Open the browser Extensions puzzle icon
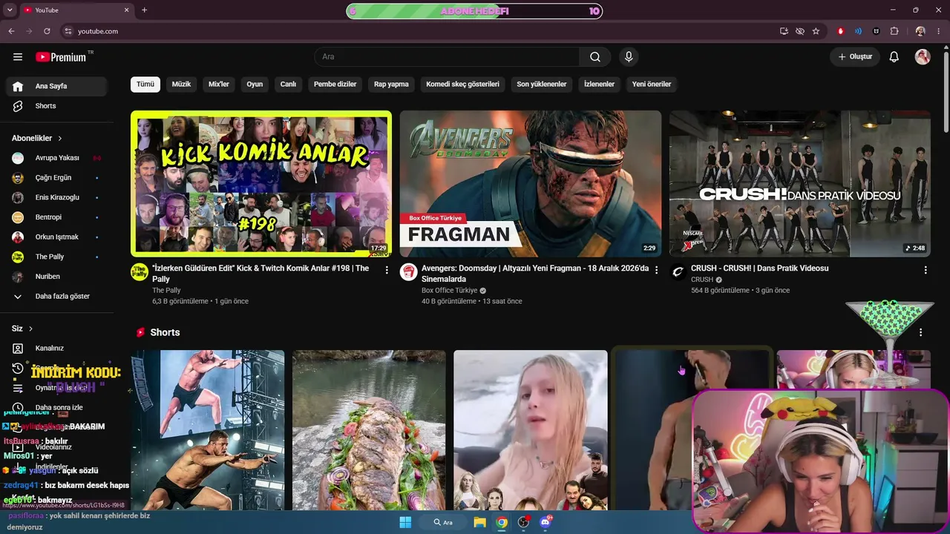The image size is (950, 534). pyautogui.click(x=894, y=31)
